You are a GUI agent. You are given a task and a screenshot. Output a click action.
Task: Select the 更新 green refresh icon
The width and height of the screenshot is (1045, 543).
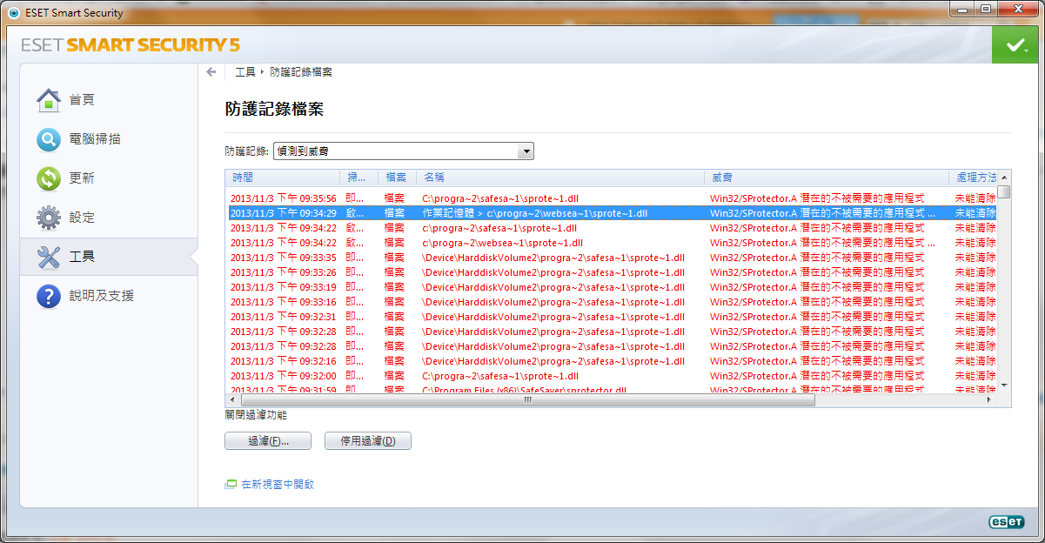coord(49,178)
